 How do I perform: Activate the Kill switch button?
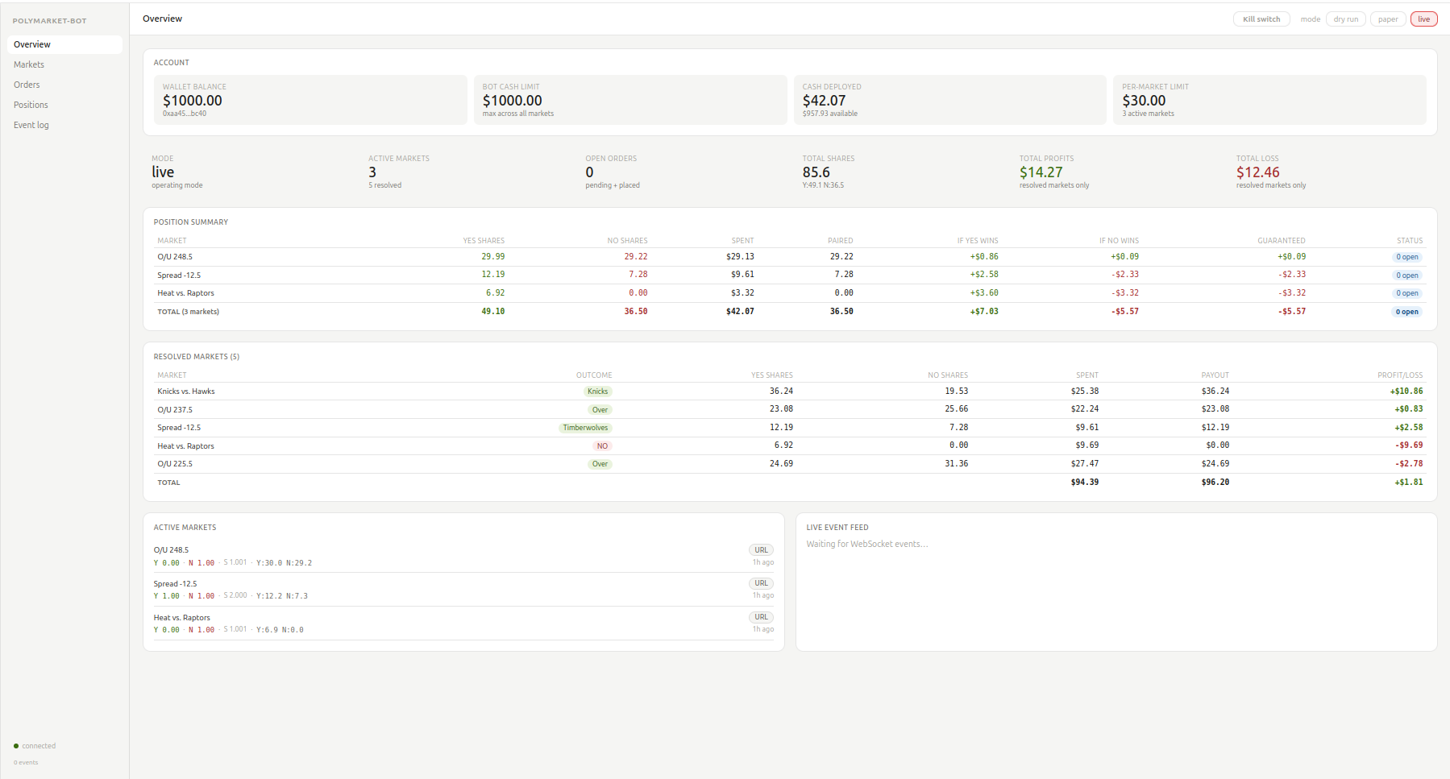1261,19
